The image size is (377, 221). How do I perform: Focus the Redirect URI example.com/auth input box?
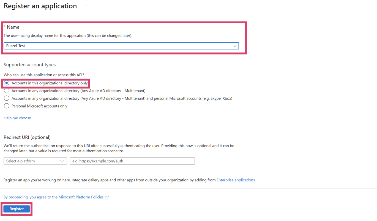coord(132,161)
